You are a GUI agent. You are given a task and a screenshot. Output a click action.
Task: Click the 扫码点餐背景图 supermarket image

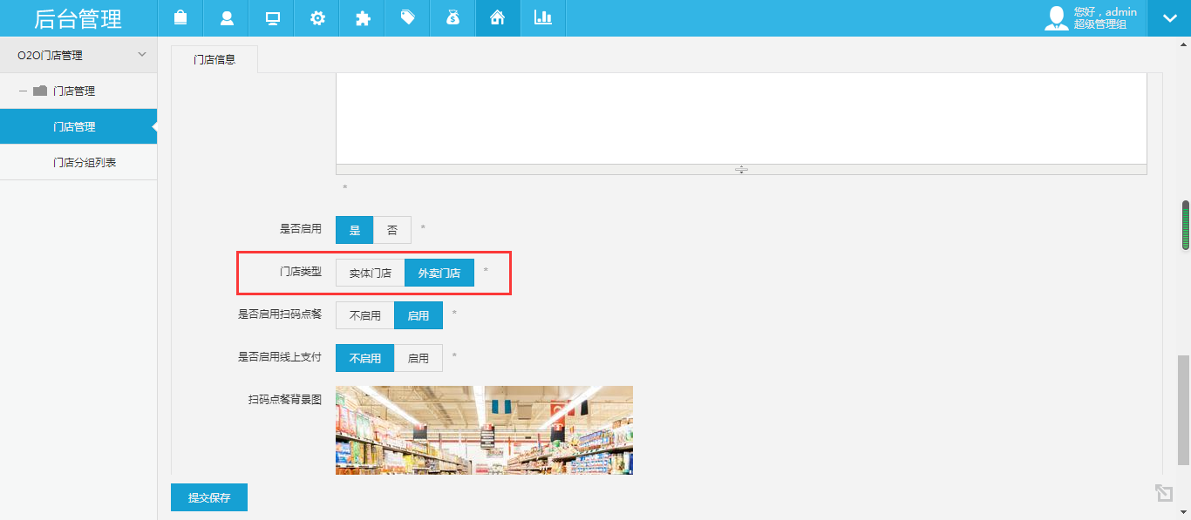(484, 430)
